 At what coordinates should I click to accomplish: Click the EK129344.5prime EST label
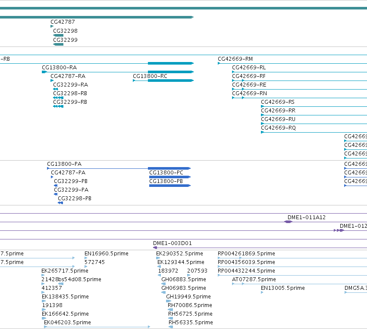[x=181, y=262]
